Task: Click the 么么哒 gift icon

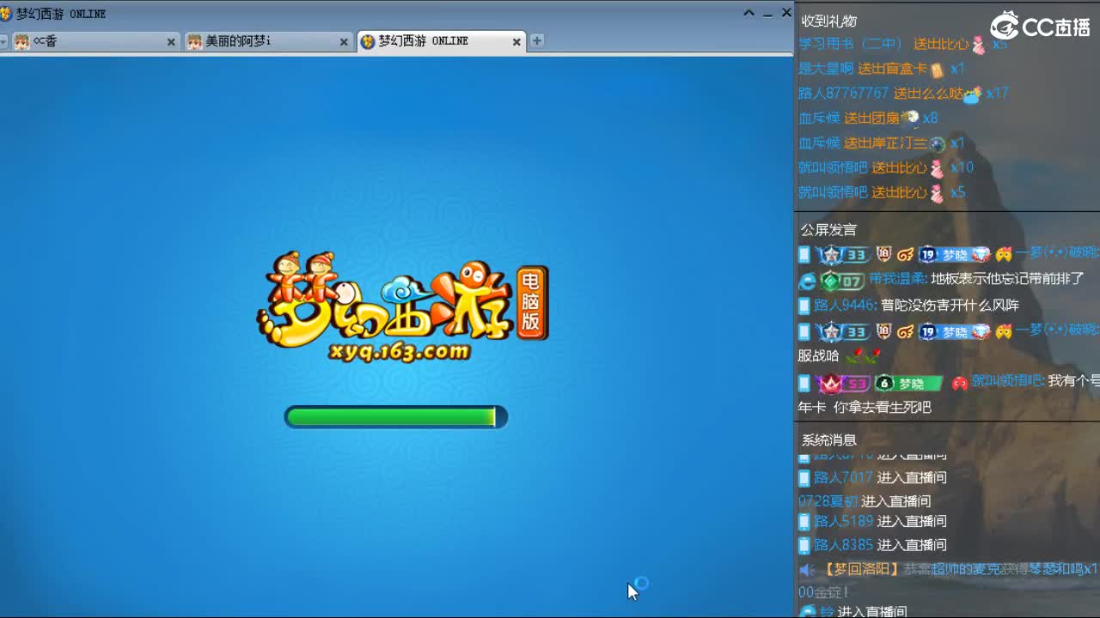Action: point(972,94)
